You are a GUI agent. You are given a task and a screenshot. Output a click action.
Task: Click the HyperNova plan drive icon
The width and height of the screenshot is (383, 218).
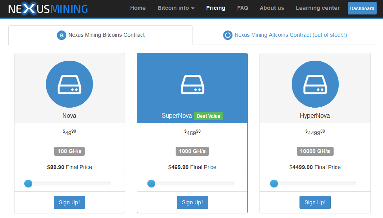[x=315, y=85]
